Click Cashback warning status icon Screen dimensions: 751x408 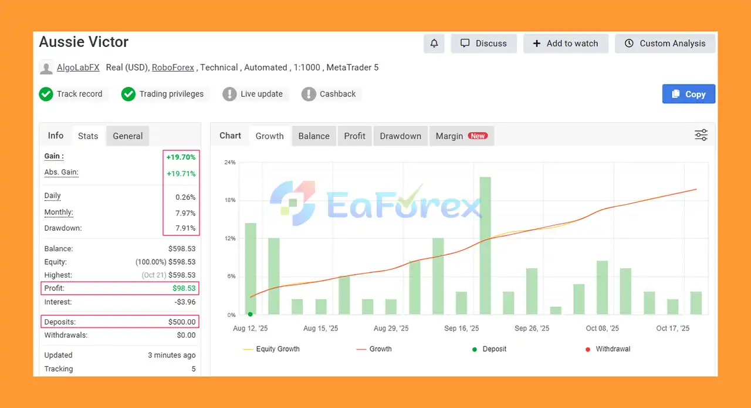(x=309, y=94)
